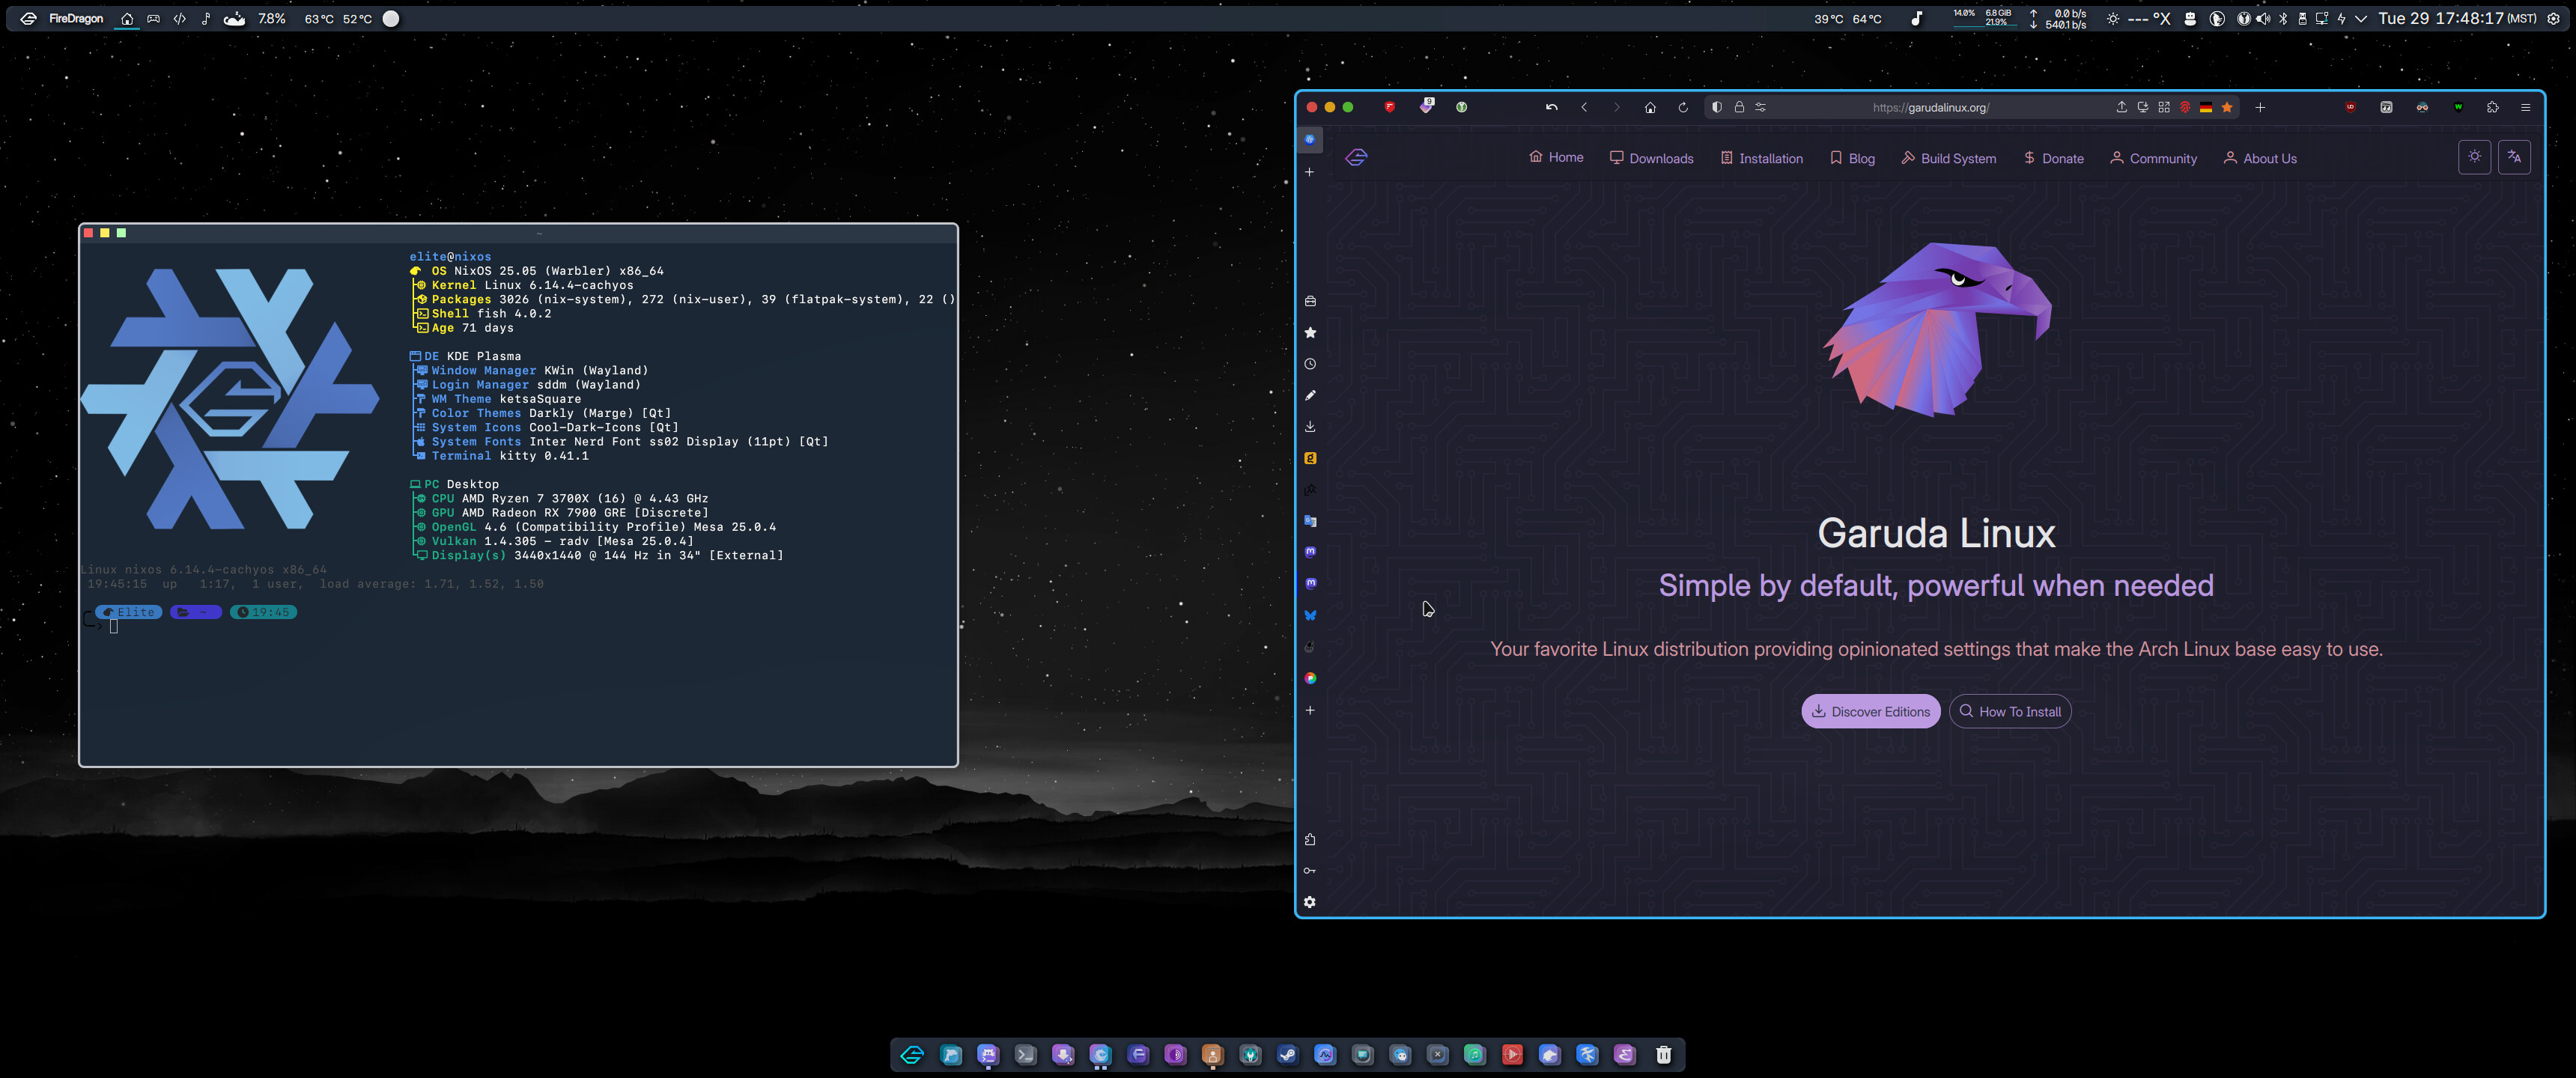
Task: Open the green music player dock icon
Action: pyautogui.click(x=1475, y=1054)
